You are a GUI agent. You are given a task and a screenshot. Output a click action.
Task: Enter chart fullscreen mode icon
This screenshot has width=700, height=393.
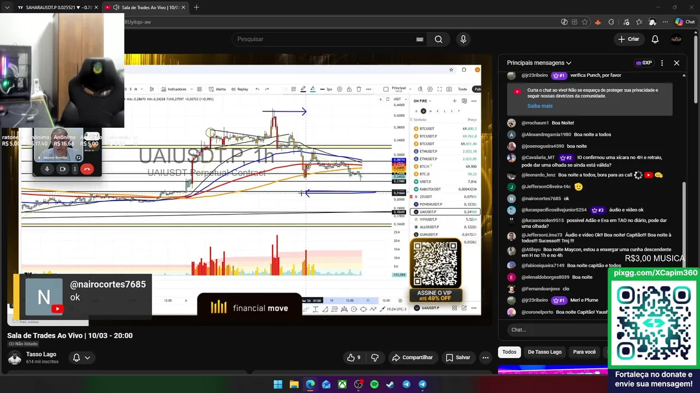[439, 89]
